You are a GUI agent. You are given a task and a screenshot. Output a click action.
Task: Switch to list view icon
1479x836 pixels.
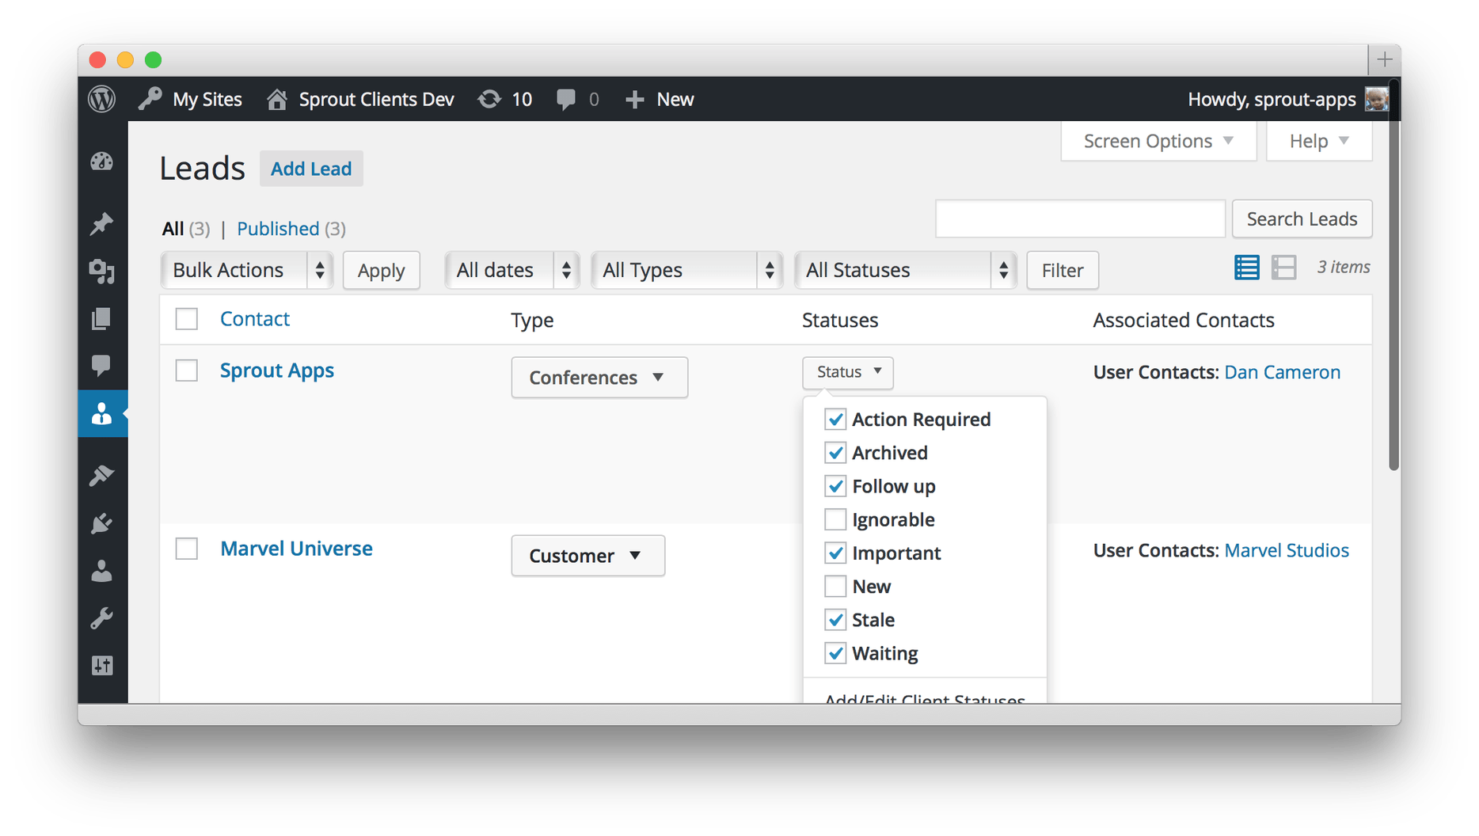coord(1246,268)
